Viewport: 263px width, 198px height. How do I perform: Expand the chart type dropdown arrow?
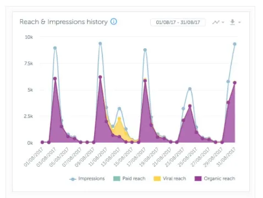tap(223, 22)
